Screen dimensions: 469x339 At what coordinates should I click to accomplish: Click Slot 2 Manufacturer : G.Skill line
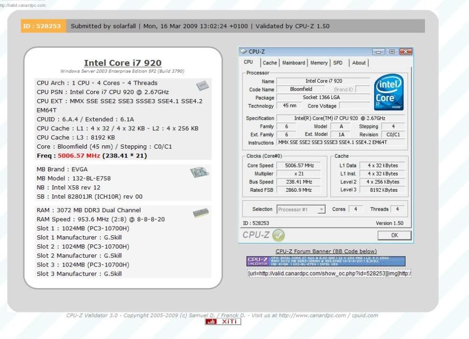(79, 256)
